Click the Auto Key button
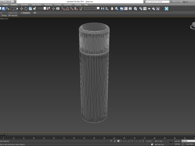This screenshot has width=195, height=146. pos(177,141)
